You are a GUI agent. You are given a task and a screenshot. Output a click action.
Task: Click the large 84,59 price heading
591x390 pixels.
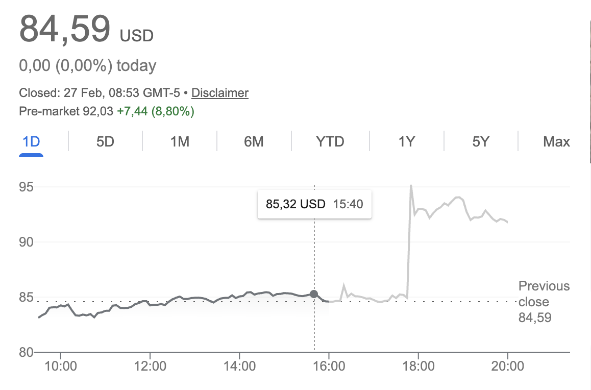(65, 29)
